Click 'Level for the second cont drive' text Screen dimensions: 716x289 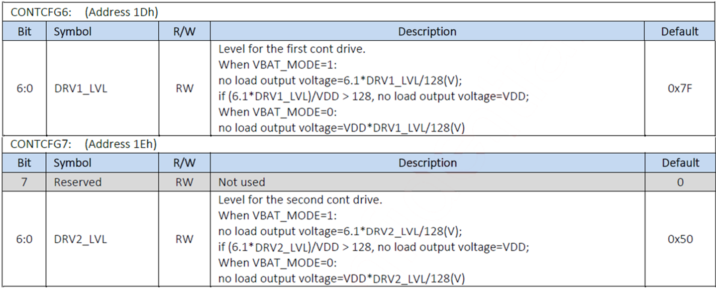coord(300,200)
